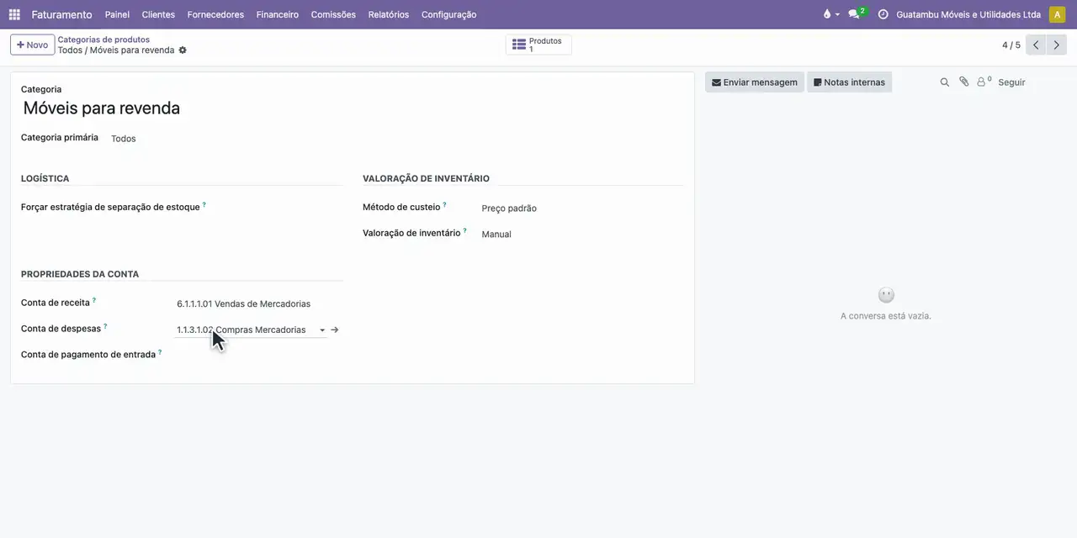The height and width of the screenshot is (538, 1077).
Task: Open the user avatar menu
Action: click(x=1057, y=14)
